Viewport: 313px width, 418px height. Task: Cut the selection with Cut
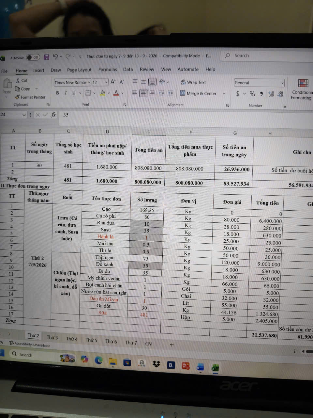click(x=21, y=80)
